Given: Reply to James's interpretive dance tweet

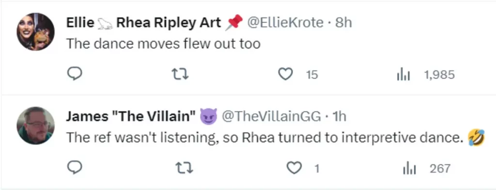Looking at the screenshot, I should pyautogui.click(x=75, y=168).
